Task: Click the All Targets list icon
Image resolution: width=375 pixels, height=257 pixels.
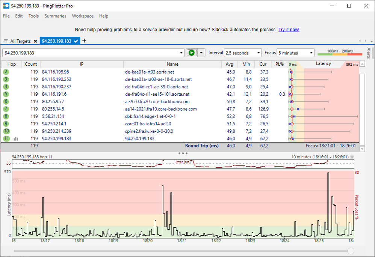Action: coord(6,41)
